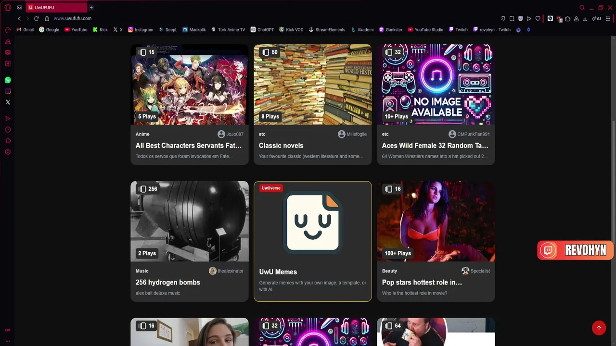Open Pop stars hottest role thumbnail
The width and height of the screenshot is (616, 346).
point(436,221)
